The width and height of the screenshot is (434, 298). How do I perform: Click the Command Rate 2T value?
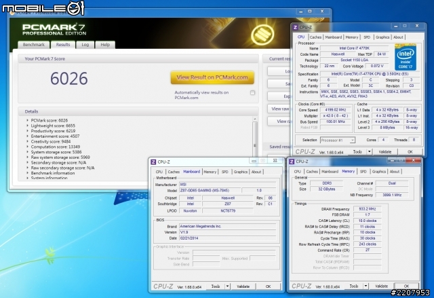[x=368, y=250]
